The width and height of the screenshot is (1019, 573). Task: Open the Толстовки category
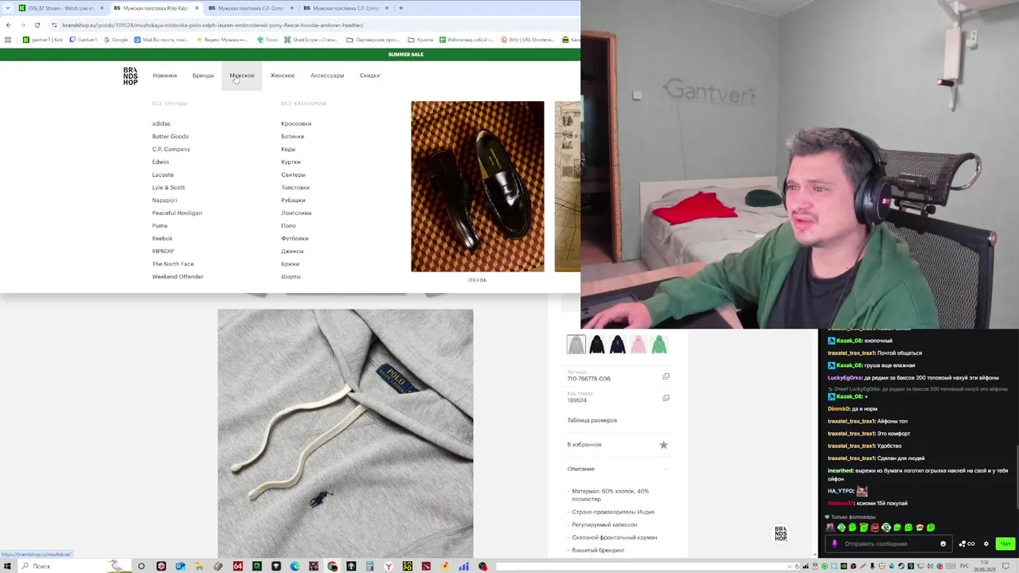295,187
